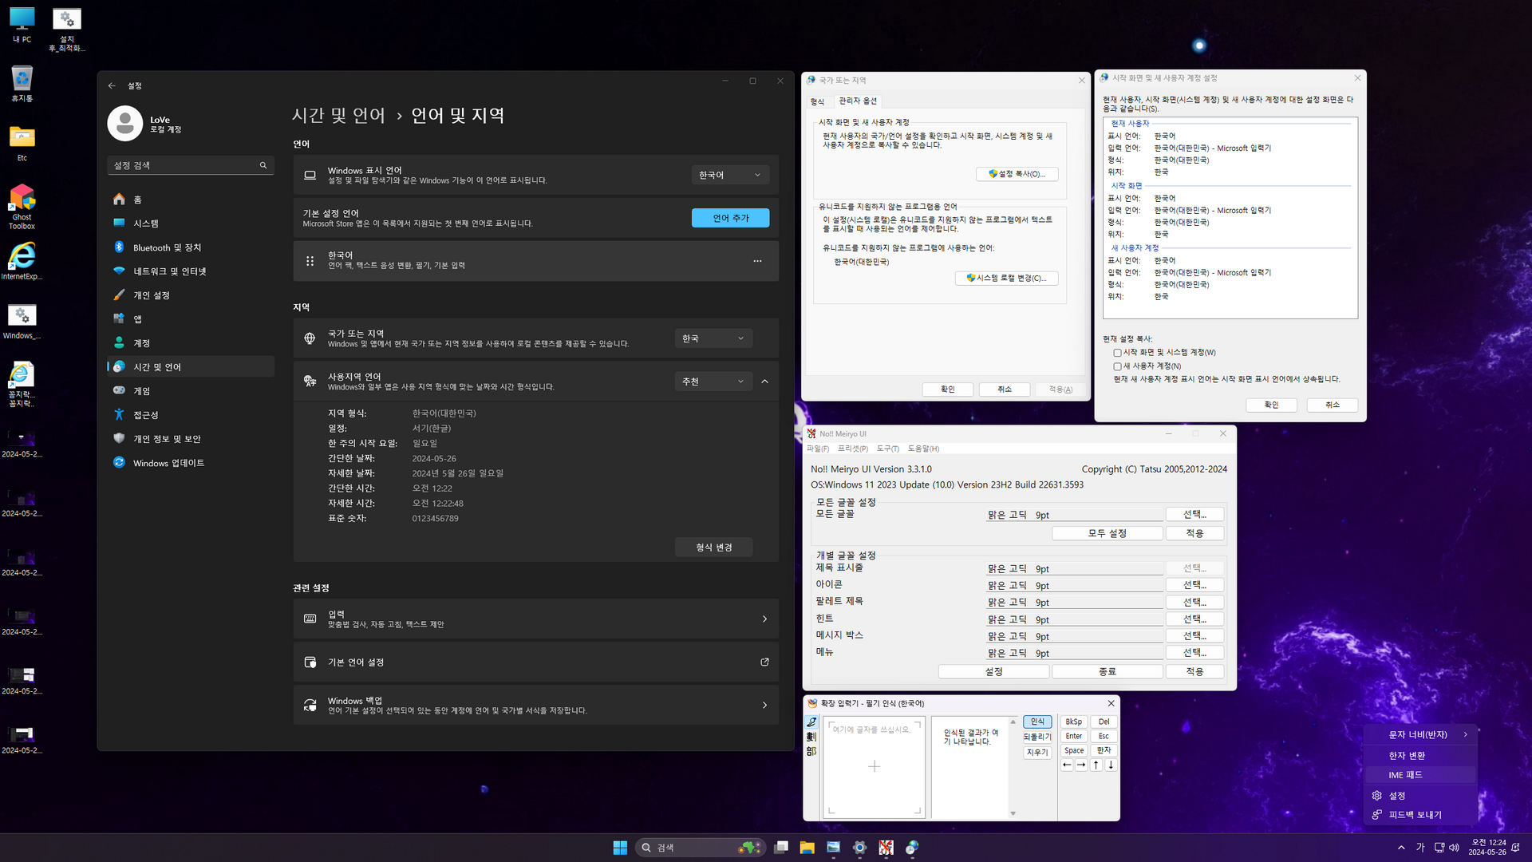The image size is (1532, 862).
Task: Click 언어 추가 button
Action: pyautogui.click(x=730, y=218)
